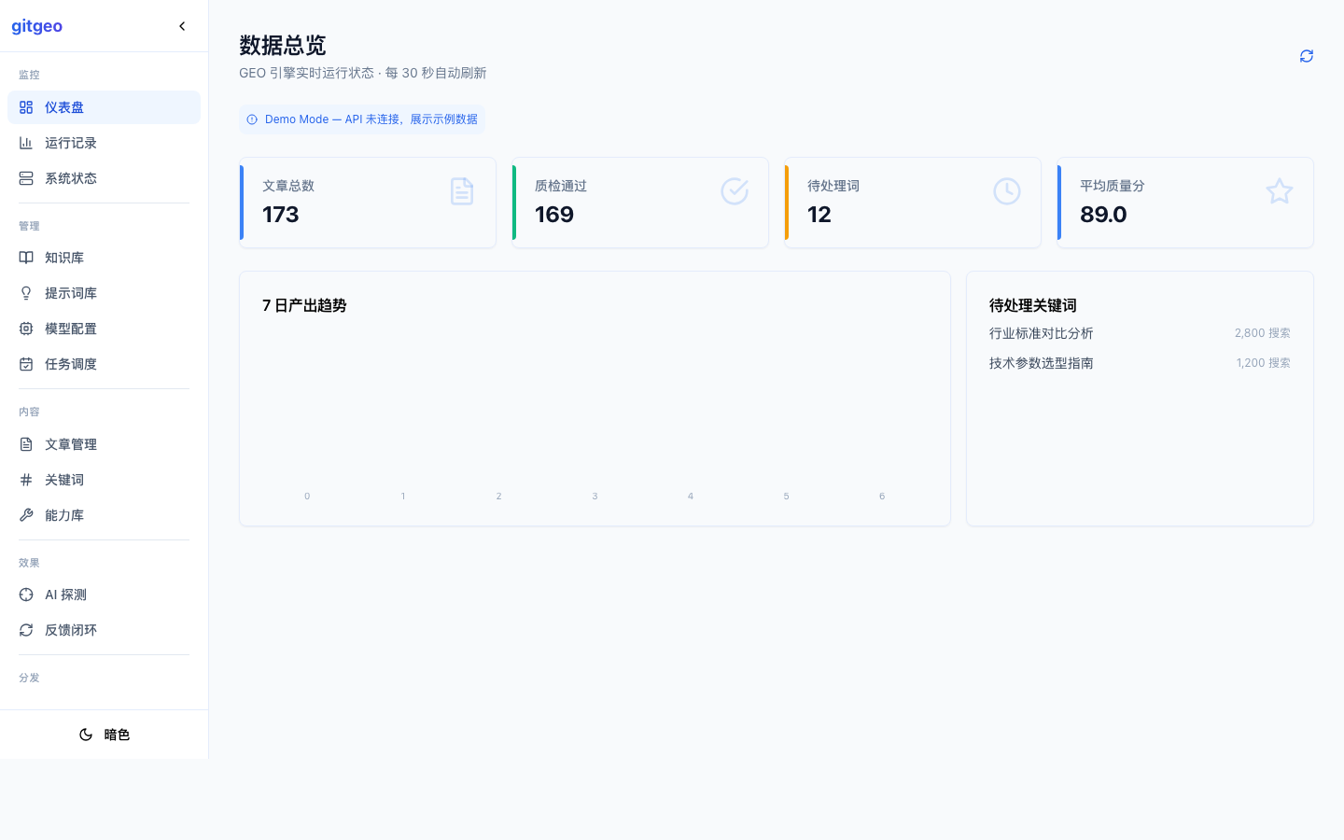Open 知识库 in the sidebar
Image resolution: width=1344 pixels, height=840 pixels.
pos(104,258)
